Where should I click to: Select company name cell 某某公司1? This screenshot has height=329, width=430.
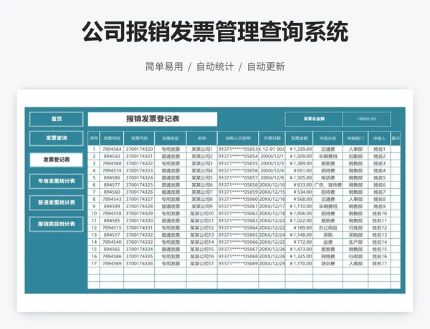(202, 149)
